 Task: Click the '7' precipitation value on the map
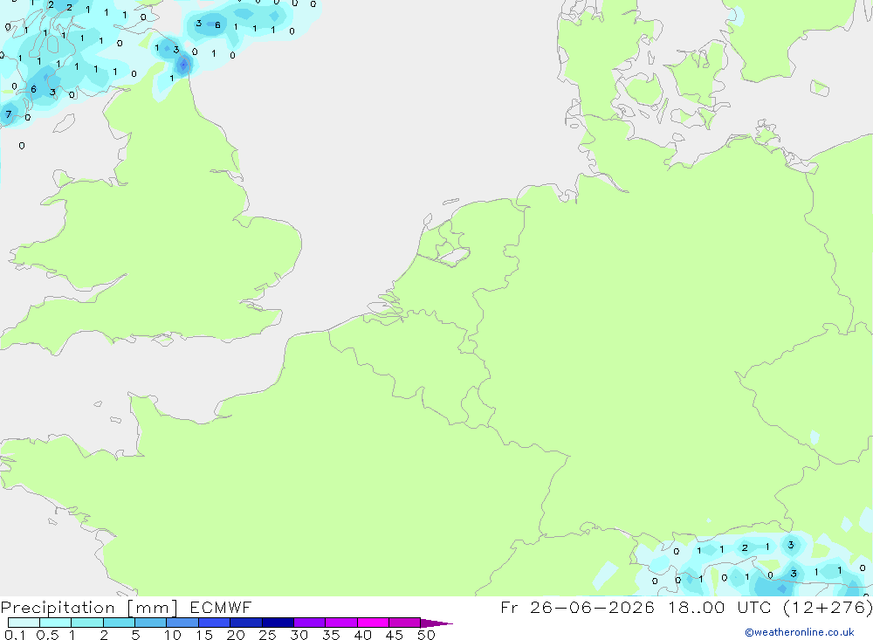[x=9, y=114]
